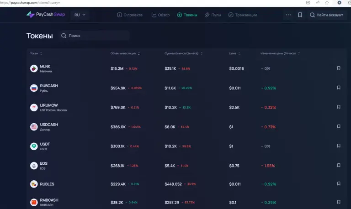351x209 pixels.
Task: Select the $448.052 exchange sum
Action: [173, 184]
